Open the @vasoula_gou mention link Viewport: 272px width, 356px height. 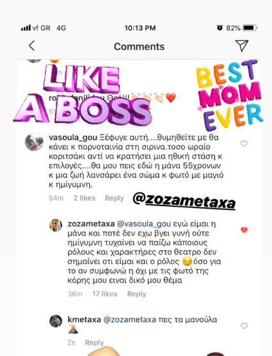click(x=143, y=224)
